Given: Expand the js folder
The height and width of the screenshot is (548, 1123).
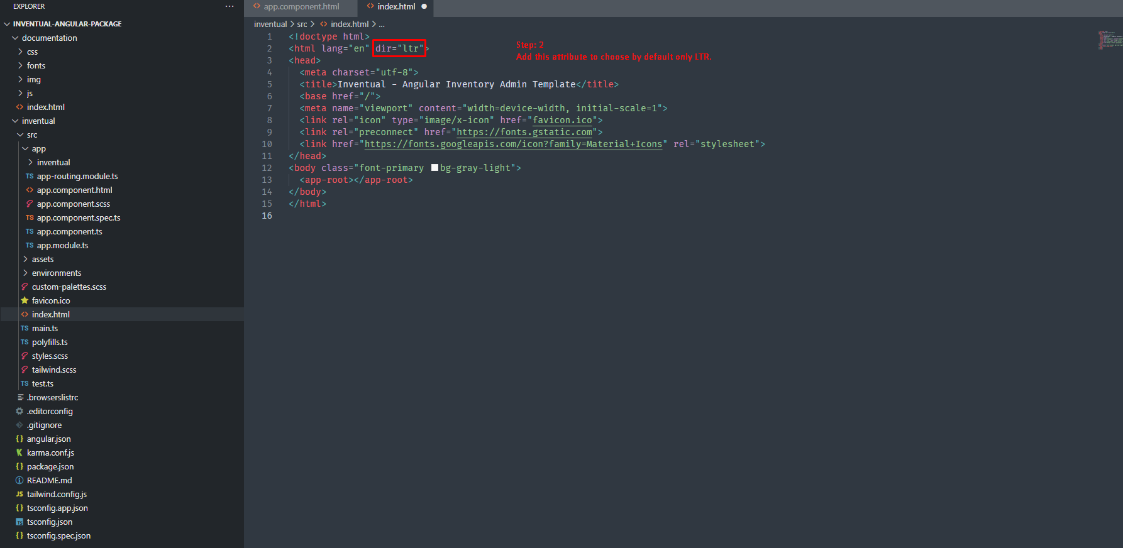Looking at the screenshot, I should [x=20, y=93].
